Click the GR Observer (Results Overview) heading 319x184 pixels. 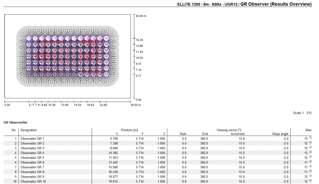(276, 4)
